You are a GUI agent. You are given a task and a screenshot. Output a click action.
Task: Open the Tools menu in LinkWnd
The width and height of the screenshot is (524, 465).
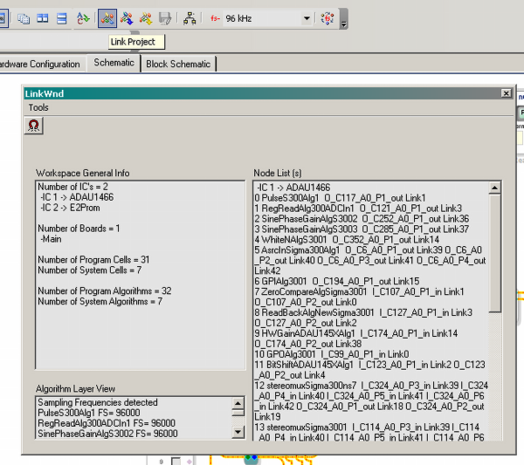coord(38,107)
